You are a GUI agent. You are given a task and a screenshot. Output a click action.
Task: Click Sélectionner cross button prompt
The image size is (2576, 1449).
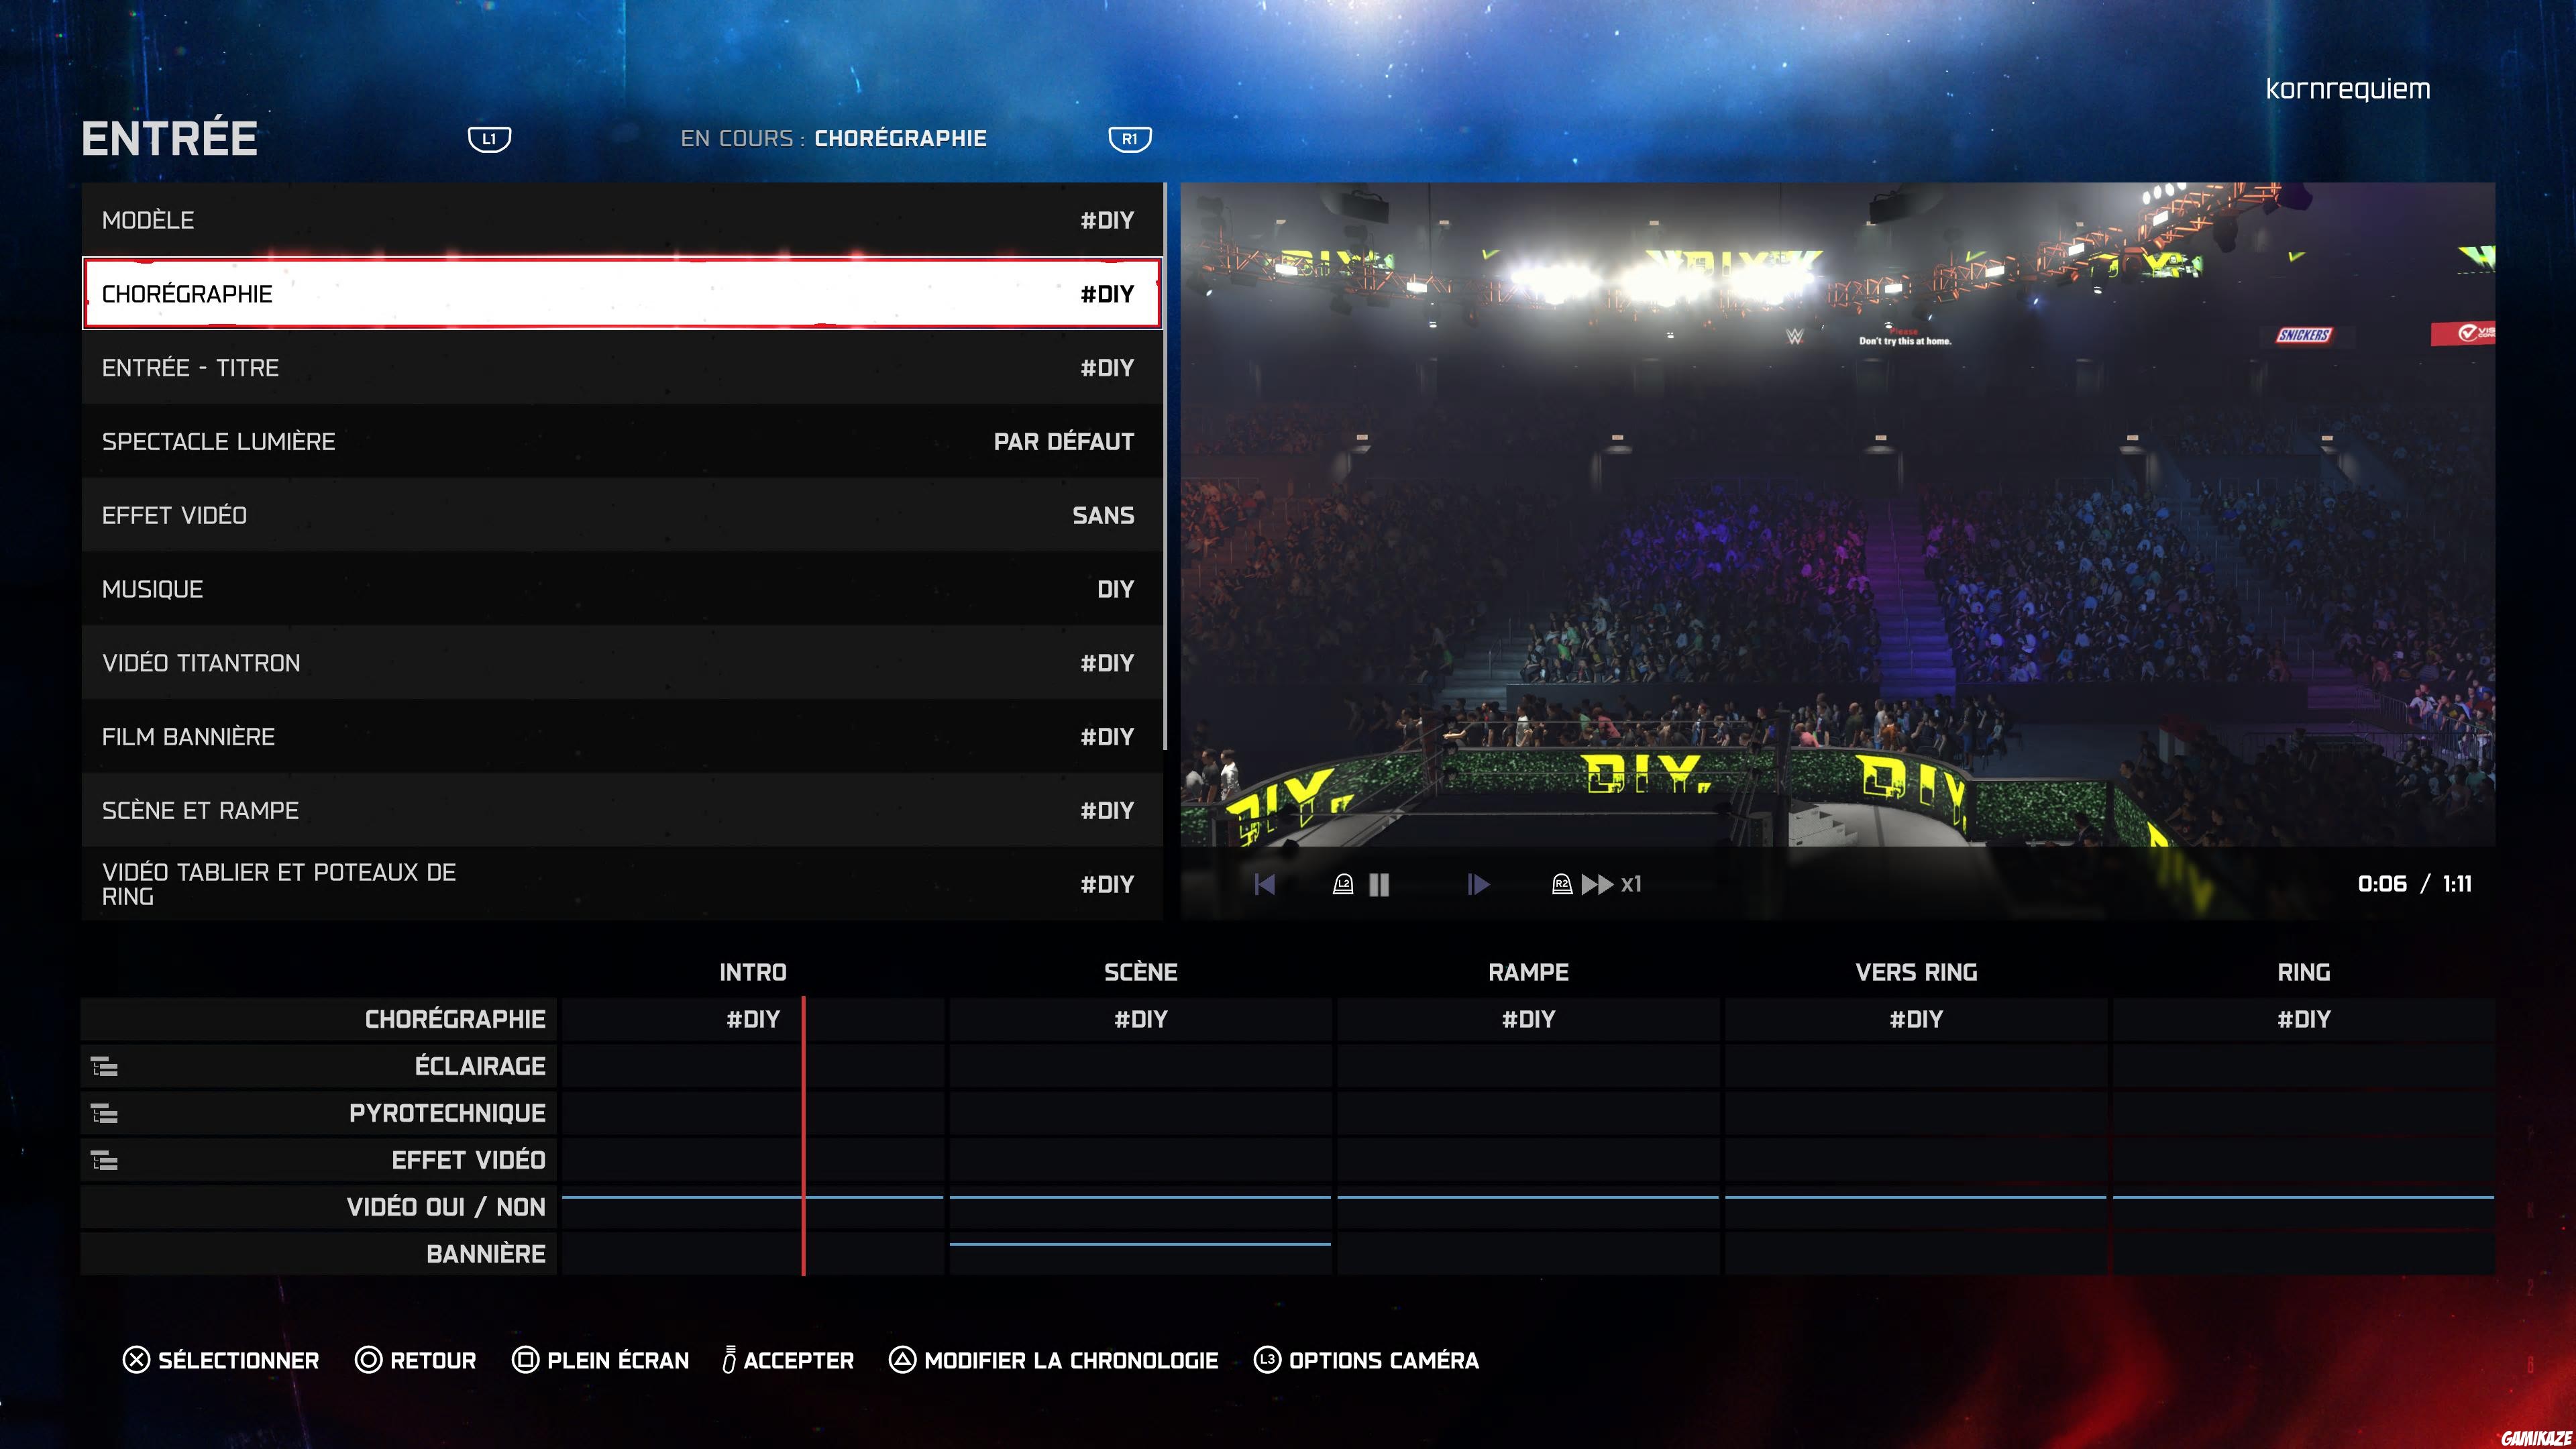[x=136, y=1360]
